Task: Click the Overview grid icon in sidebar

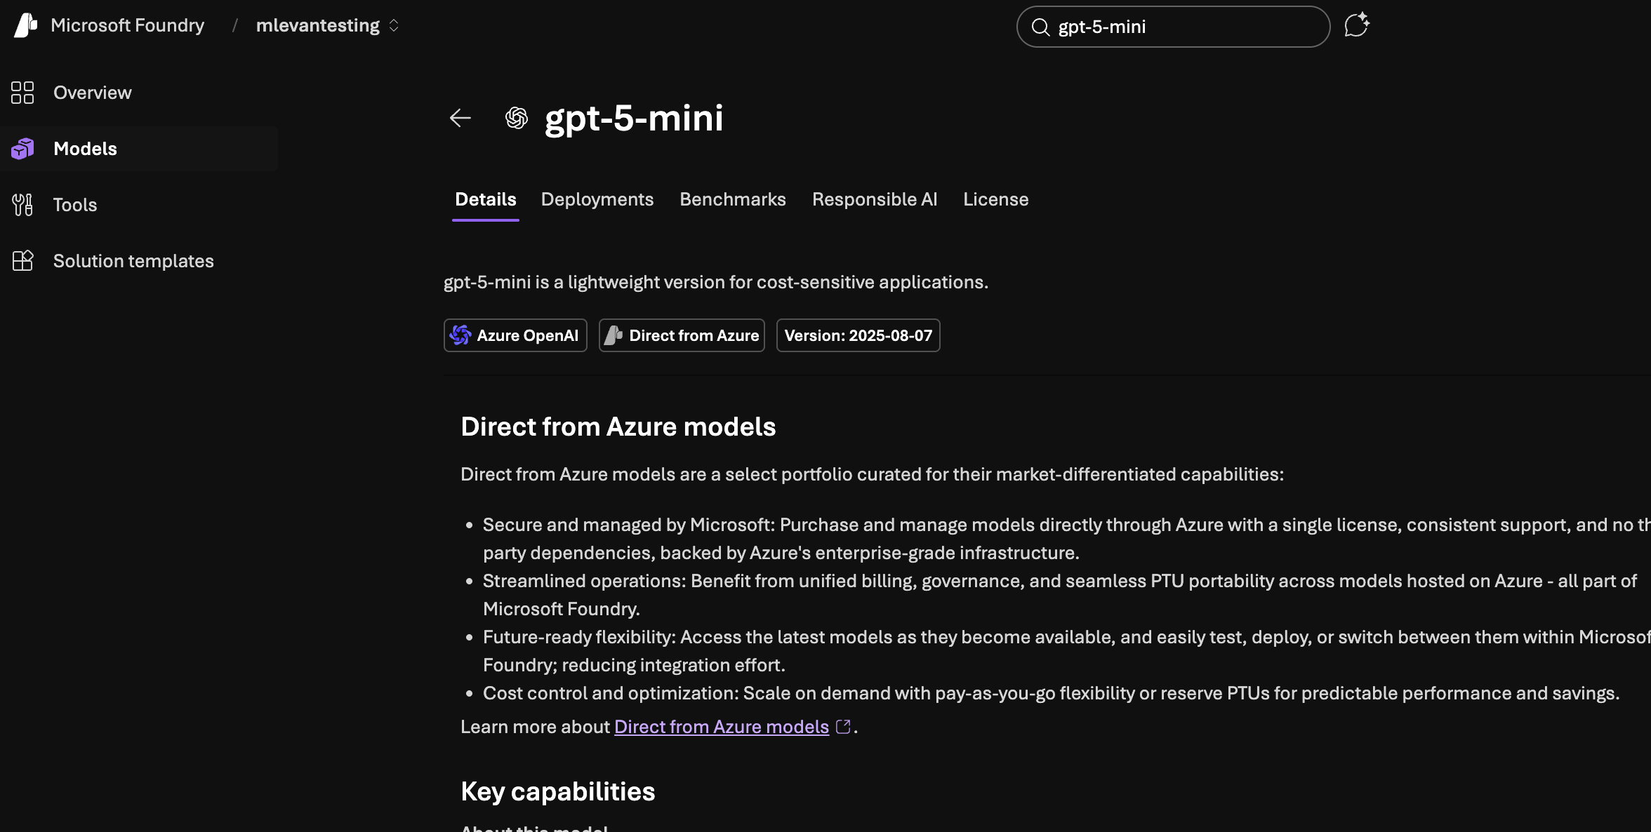Action: [22, 93]
